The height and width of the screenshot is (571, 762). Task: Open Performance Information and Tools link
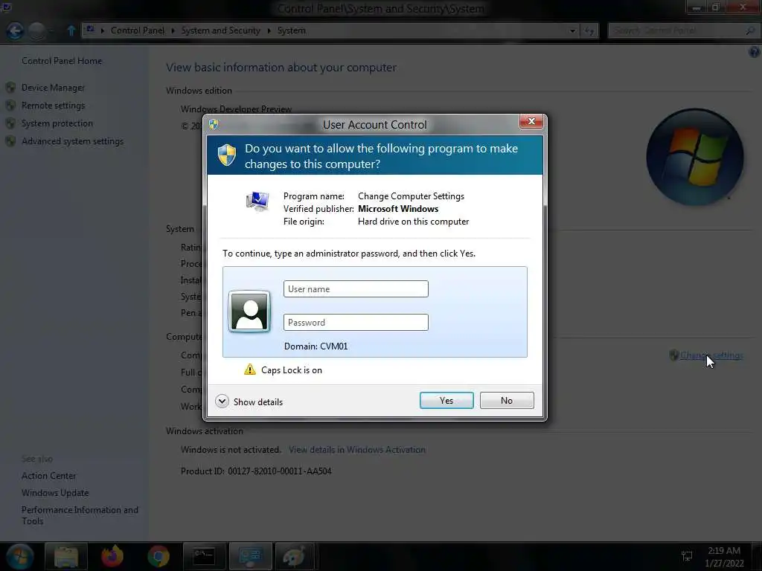click(80, 515)
